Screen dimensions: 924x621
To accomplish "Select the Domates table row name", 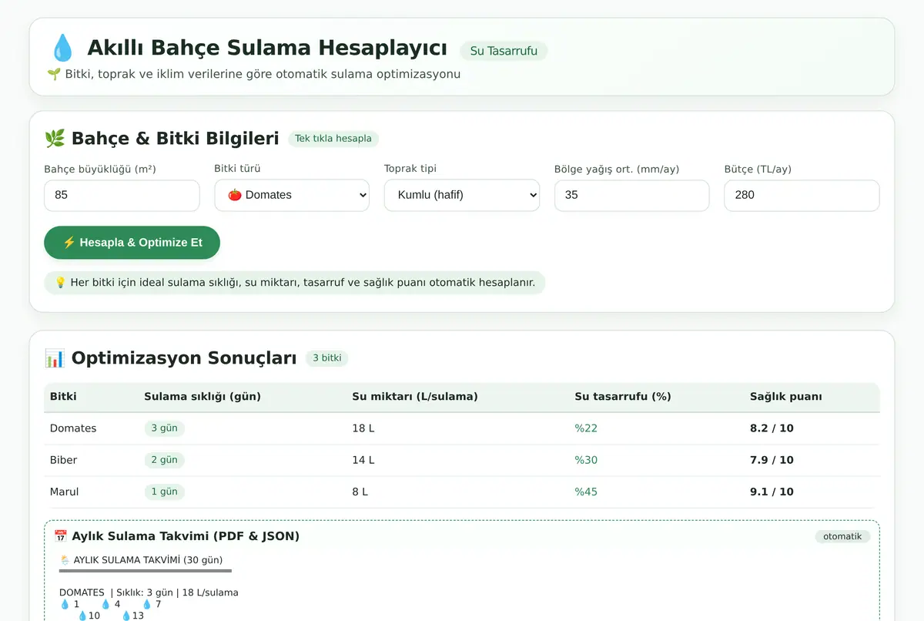I will pyautogui.click(x=73, y=428).
